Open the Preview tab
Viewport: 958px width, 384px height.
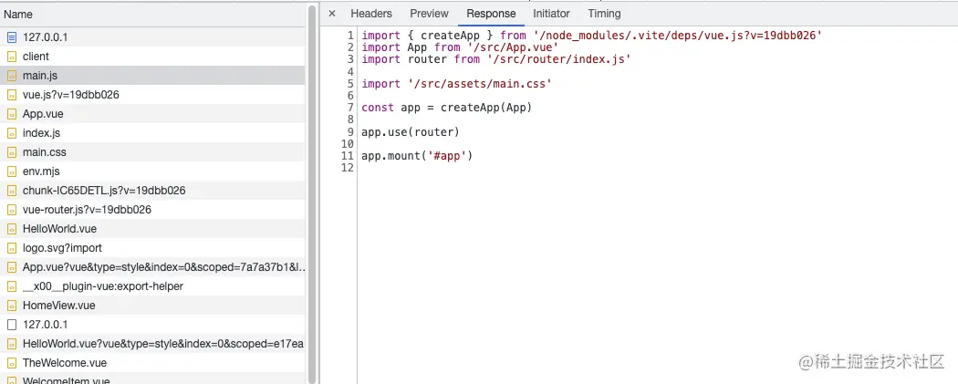[x=429, y=14]
